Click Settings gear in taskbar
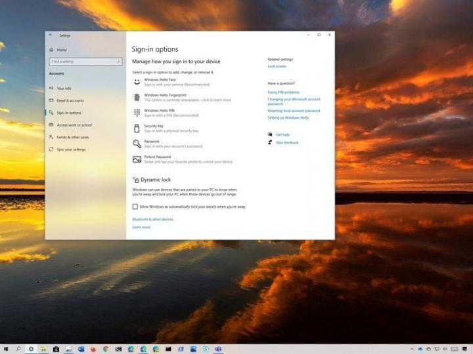The width and height of the screenshot is (473, 354). click(x=31, y=349)
